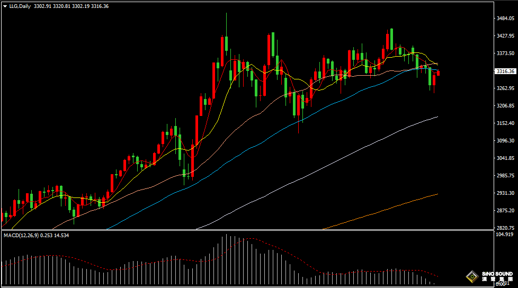Click the right end of the lowest orange moving average
The width and height of the screenshot is (518, 288).
(437, 194)
